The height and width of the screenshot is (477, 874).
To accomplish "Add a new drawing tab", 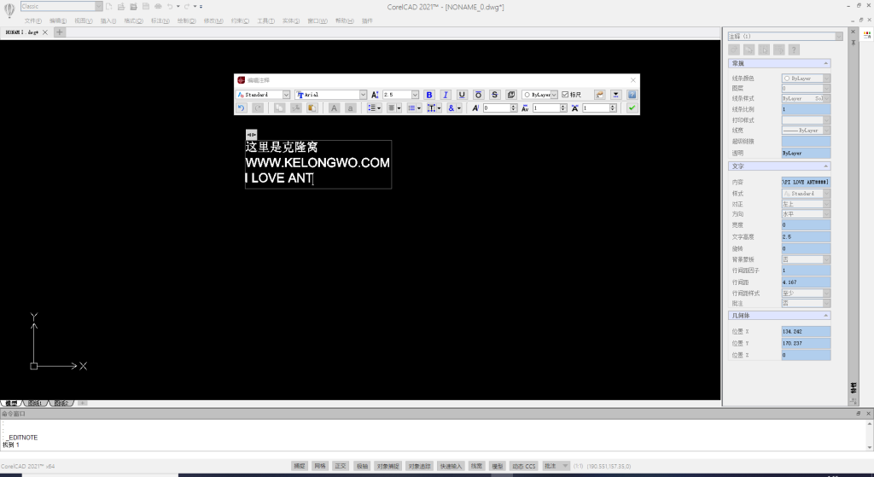I will coord(60,32).
